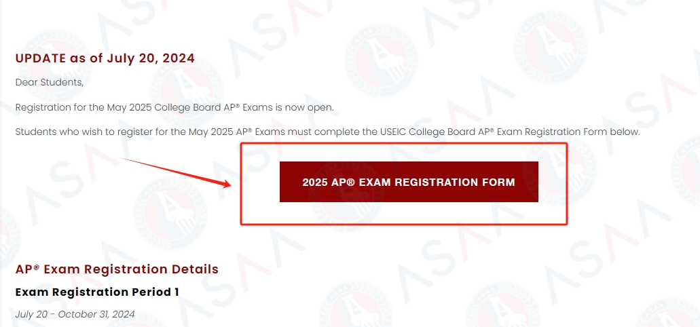Click the word 'FORM' on the maroon button
This screenshot has width=700, height=327.
coord(502,182)
